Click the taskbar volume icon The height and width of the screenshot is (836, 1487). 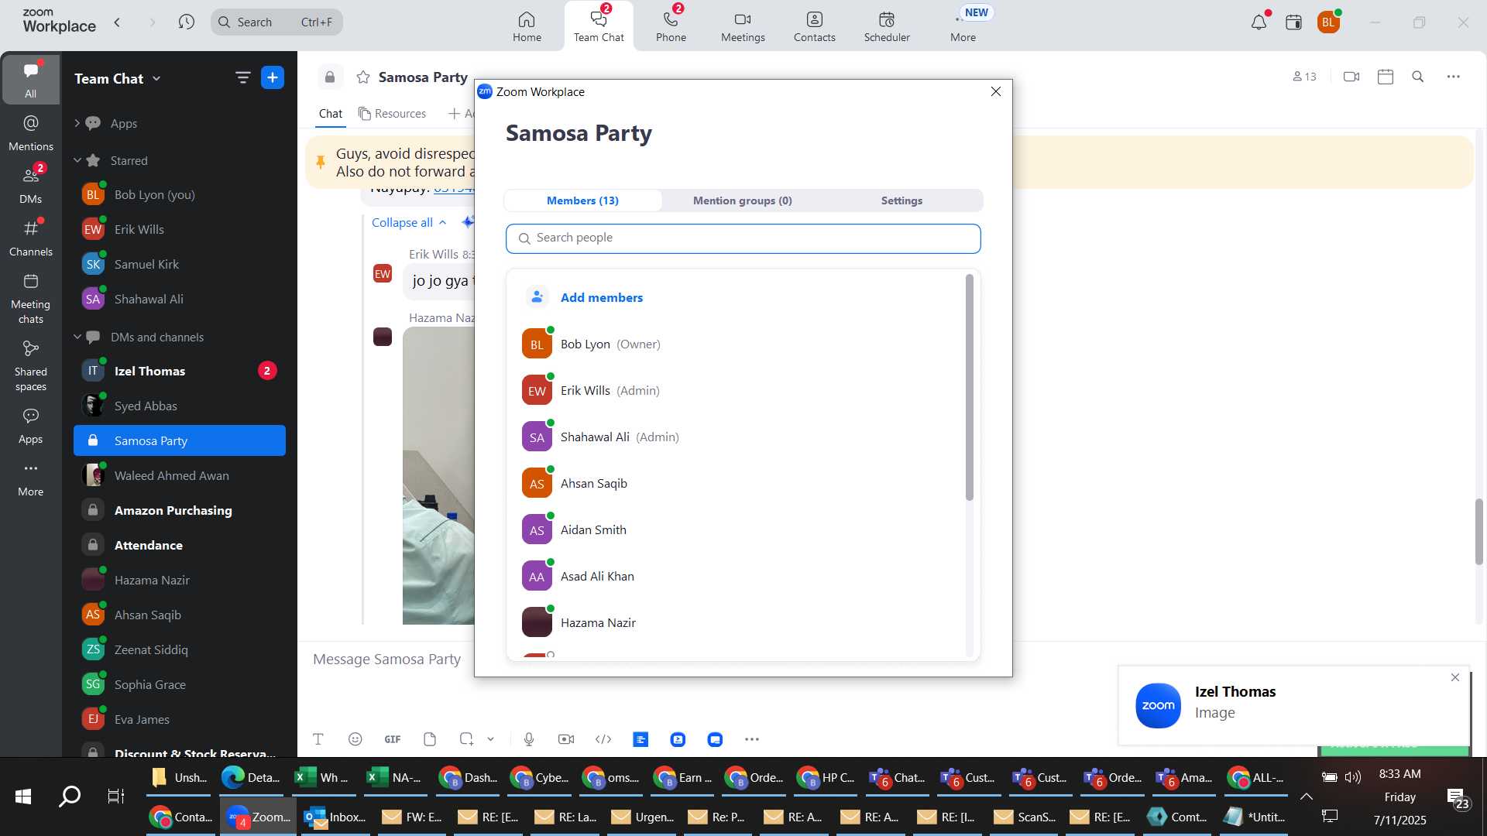click(x=1353, y=777)
